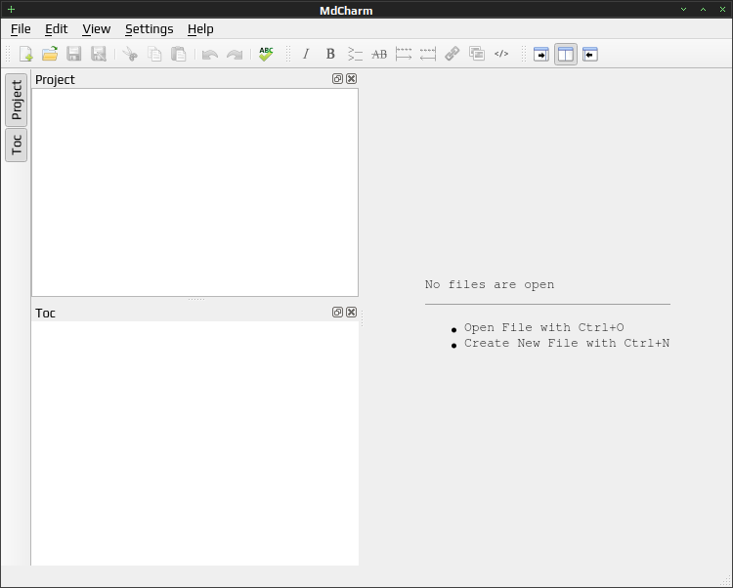
Task: Toggle the ABC spell check icon
Action: tap(266, 54)
